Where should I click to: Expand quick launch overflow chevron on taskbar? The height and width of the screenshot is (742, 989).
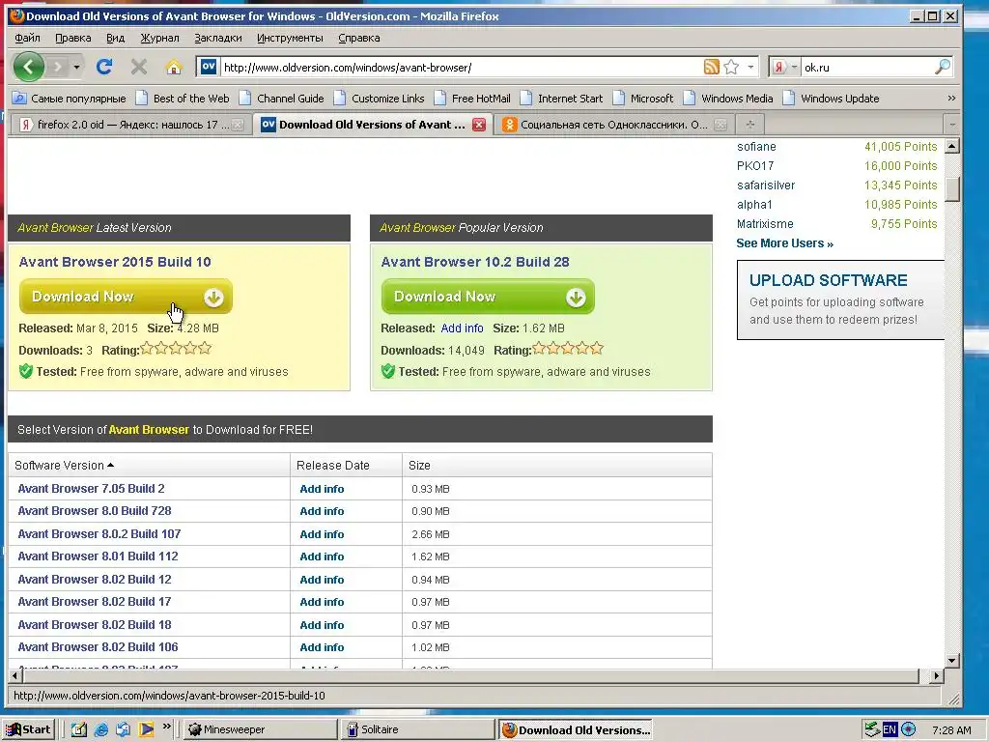(x=166, y=727)
